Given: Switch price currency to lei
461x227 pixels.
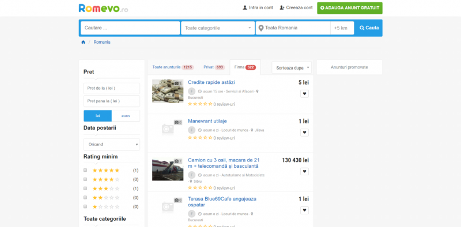Looking at the screenshot, I should (x=97, y=116).
